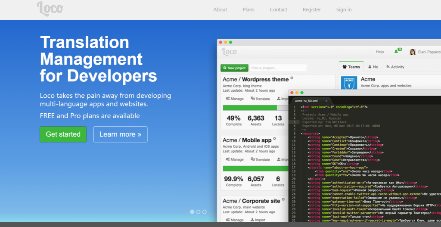The image size is (441, 227).
Task: Click the Sign in link
Action: pyautogui.click(x=344, y=9)
